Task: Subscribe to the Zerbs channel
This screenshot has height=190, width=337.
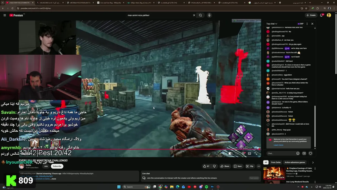Action: [57, 166]
